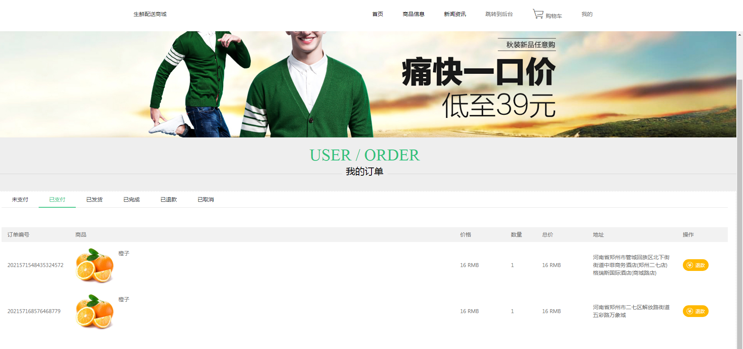Click the 橙子 name in the first order row
Viewport: 743px width, 349px height.
coord(124,253)
